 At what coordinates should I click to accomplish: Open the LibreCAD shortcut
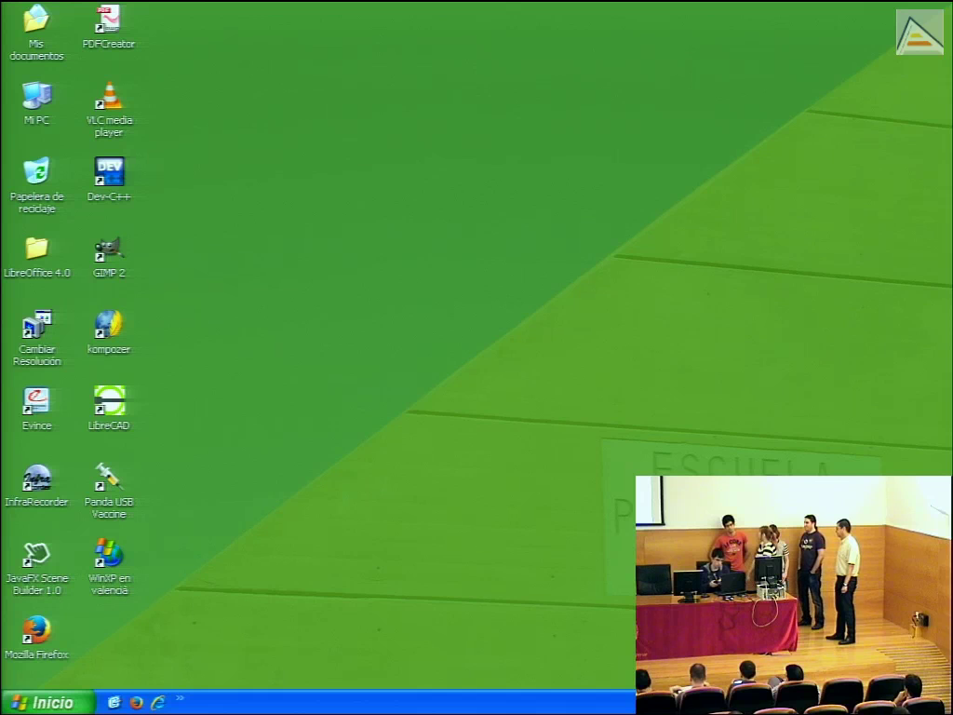pos(109,401)
